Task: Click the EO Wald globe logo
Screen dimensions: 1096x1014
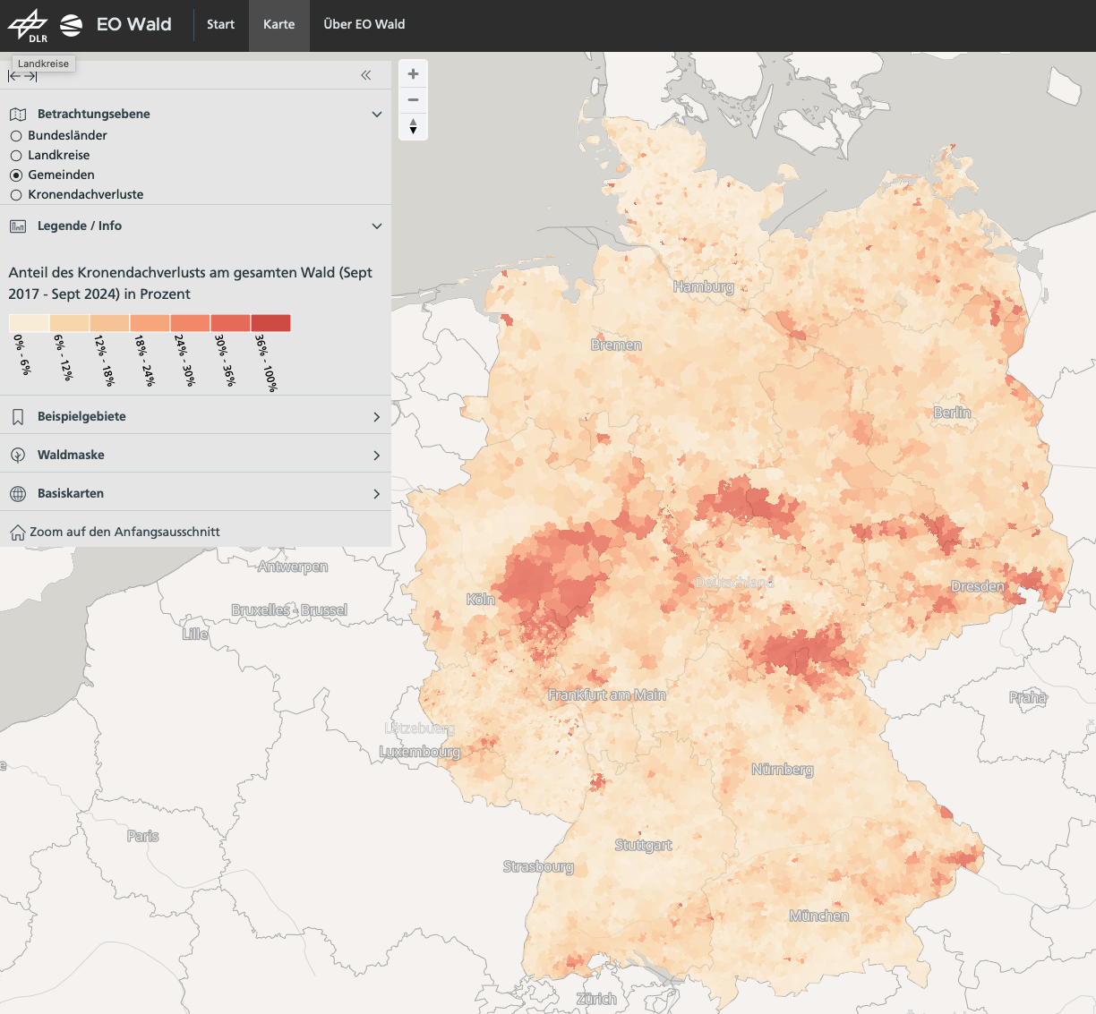Action: point(72,25)
